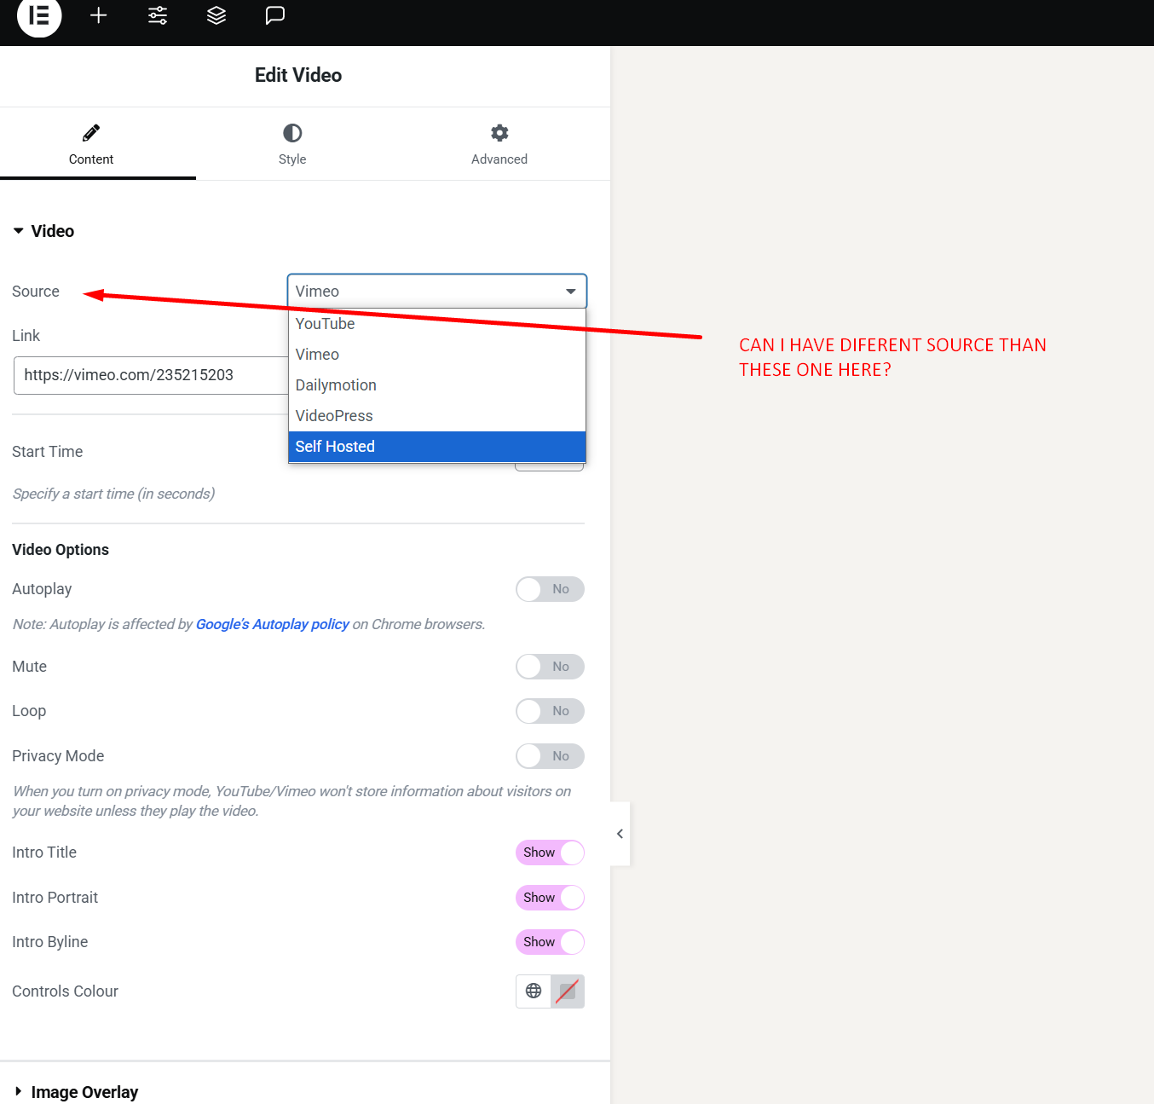Choose Vimeo from the source list
This screenshot has width=1154, height=1104.
437,355
